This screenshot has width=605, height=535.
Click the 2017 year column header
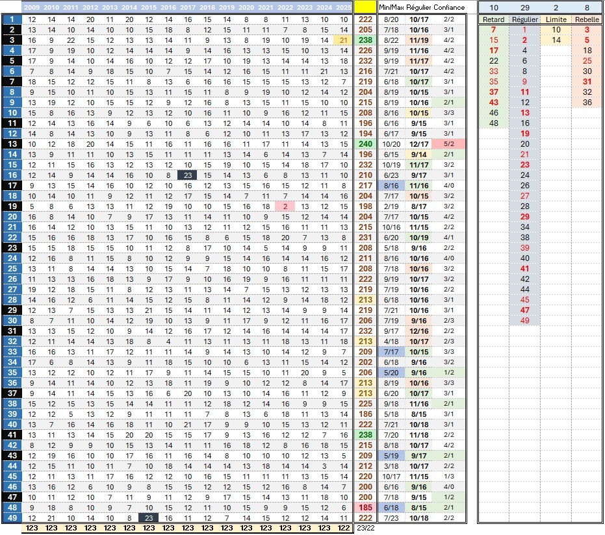tap(188, 7)
